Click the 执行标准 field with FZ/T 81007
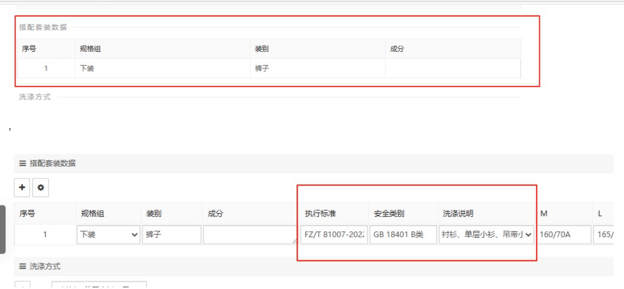This screenshot has width=624, height=289. pyautogui.click(x=335, y=235)
